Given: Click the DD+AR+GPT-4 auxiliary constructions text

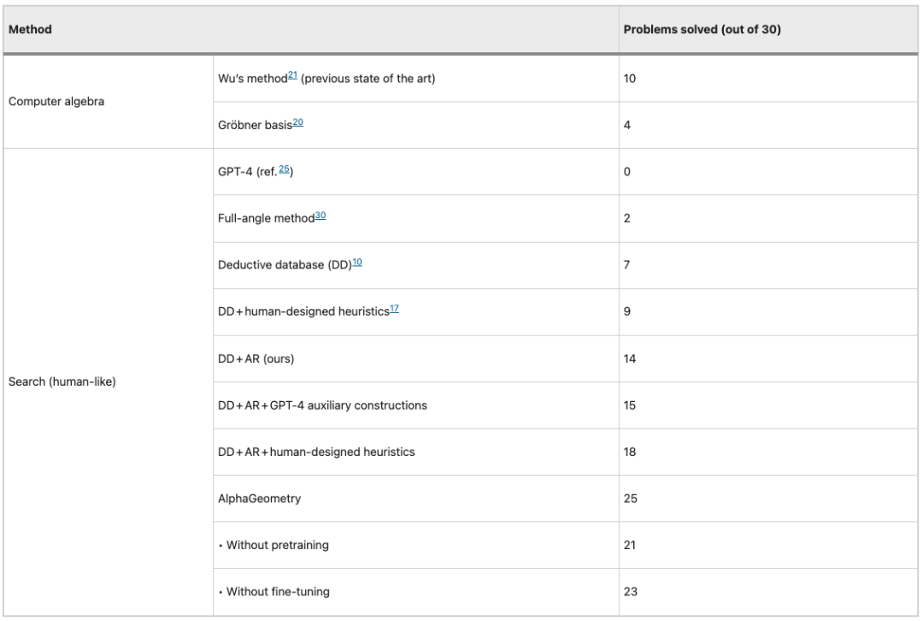Looking at the screenshot, I should (x=322, y=405).
